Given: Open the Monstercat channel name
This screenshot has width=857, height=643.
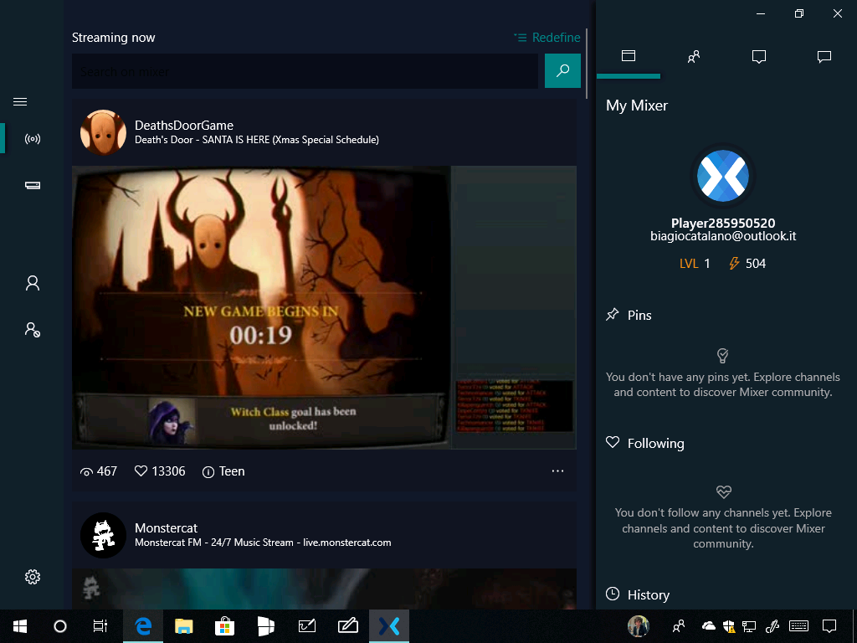Looking at the screenshot, I should (167, 528).
